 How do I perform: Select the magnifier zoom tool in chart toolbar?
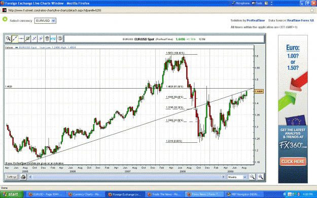tap(8, 38)
